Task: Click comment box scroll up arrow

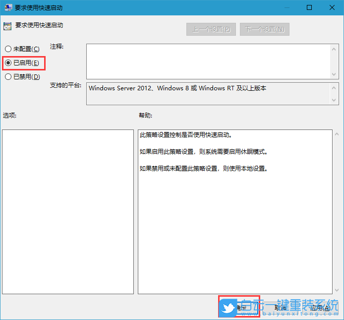Action: point(334,49)
